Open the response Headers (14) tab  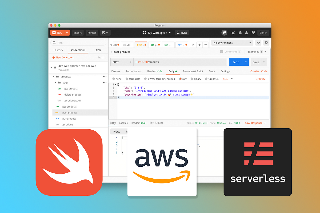(x=138, y=123)
